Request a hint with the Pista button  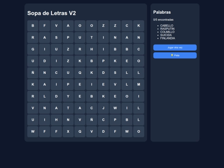click(175, 55)
